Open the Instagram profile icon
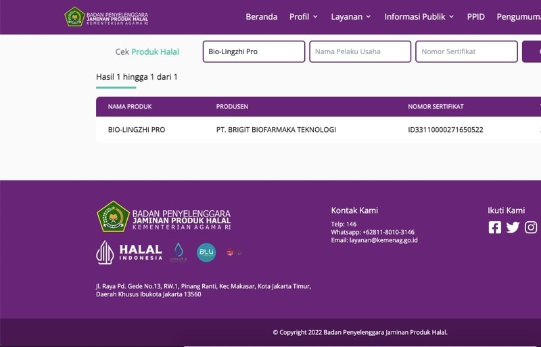Screen dimensions: 541x347 click(531, 227)
